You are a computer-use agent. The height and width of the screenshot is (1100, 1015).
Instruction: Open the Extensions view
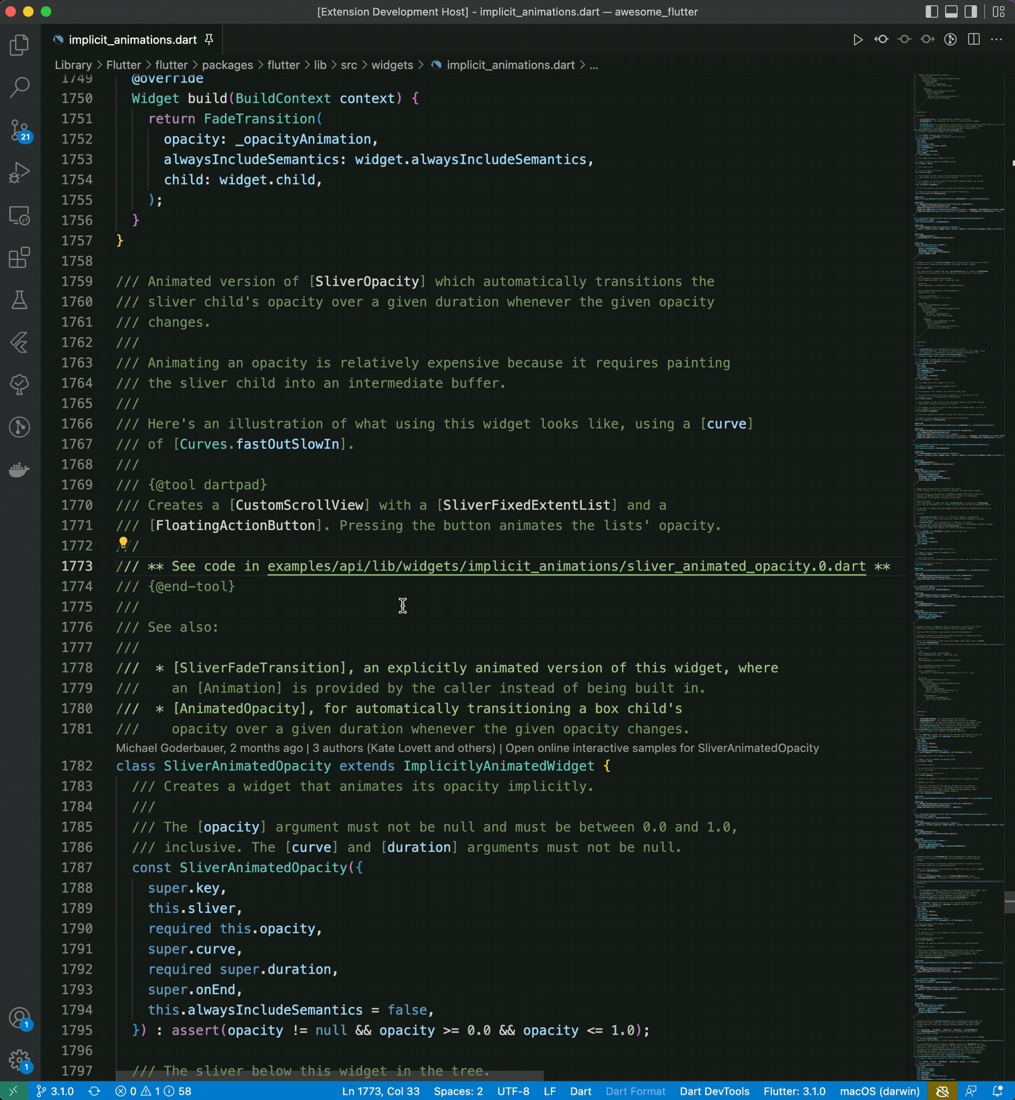click(x=19, y=257)
